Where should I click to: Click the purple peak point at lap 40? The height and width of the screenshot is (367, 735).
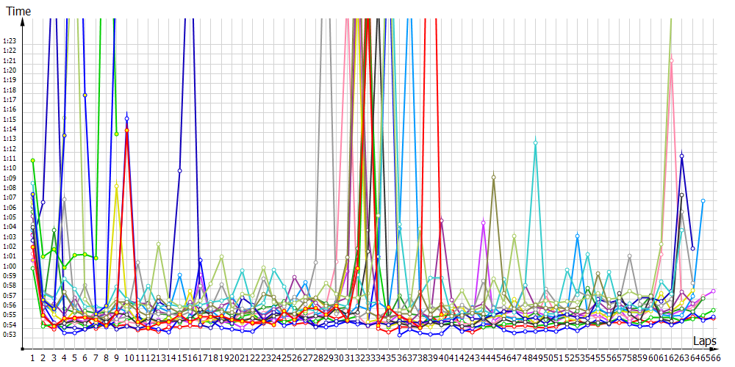tap(441, 220)
